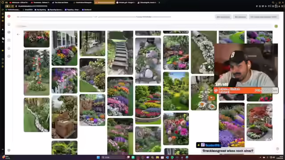Open the help question mark icon bottom right

coord(277,149)
